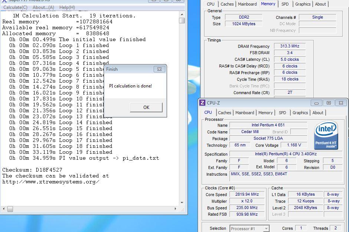Click the Technology '65 nm' value
The width and height of the screenshot is (349, 232).
pyautogui.click(x=240, y=145)
